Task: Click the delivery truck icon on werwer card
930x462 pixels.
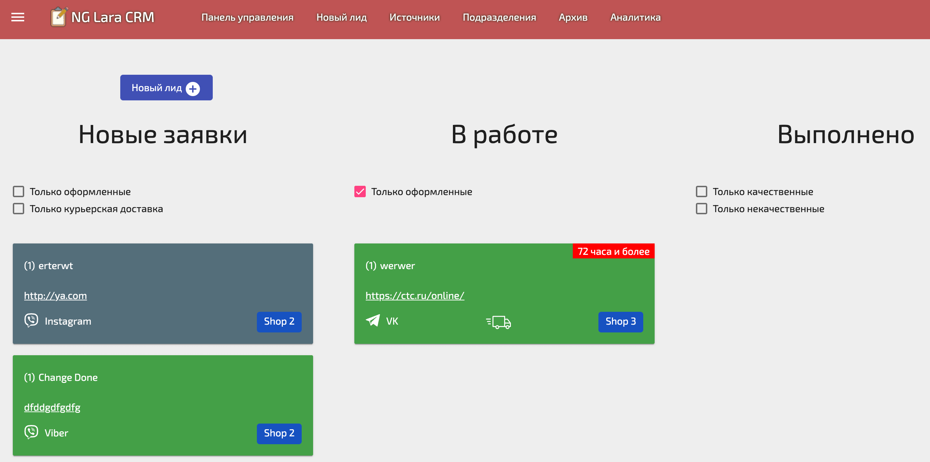Action: [498, 322]
